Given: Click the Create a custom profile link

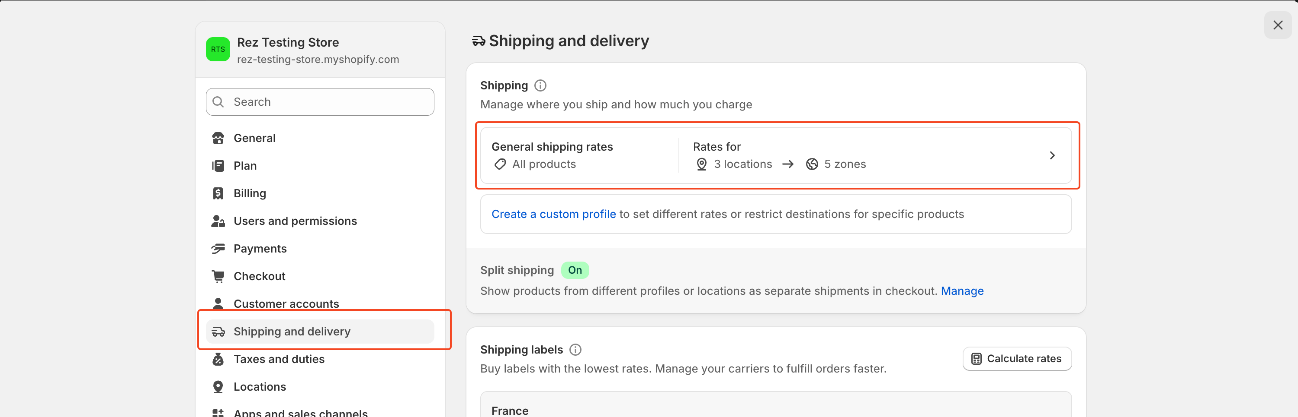Looking at the screenshot, I should point(553,214).
